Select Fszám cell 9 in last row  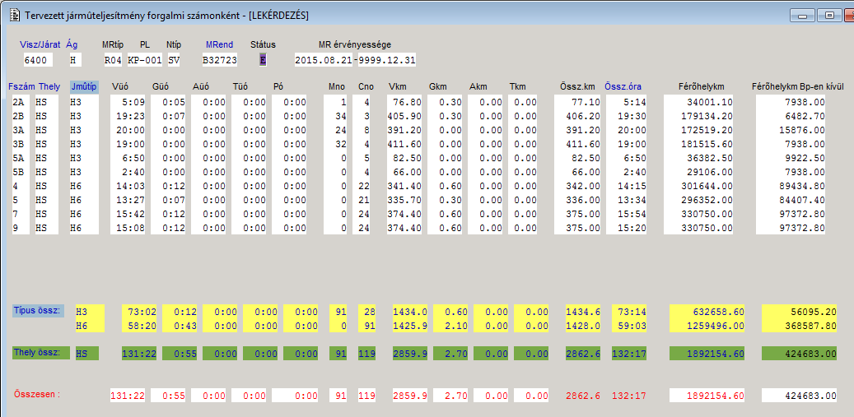coord(21,229)
